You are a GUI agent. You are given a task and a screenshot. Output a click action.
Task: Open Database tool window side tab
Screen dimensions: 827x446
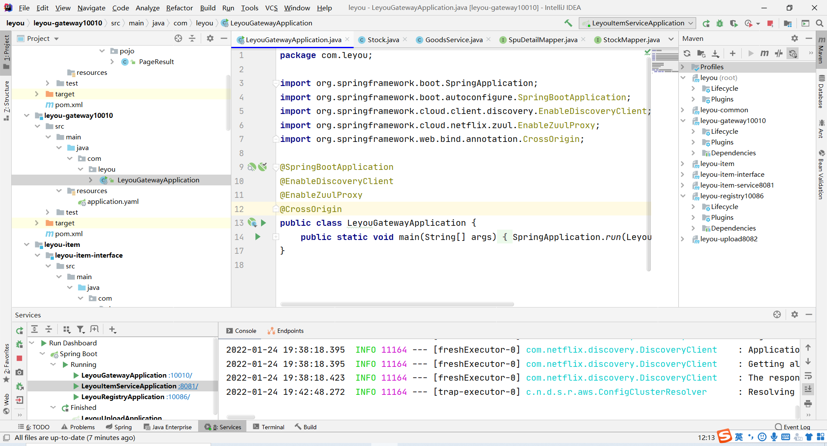point(821,92)
